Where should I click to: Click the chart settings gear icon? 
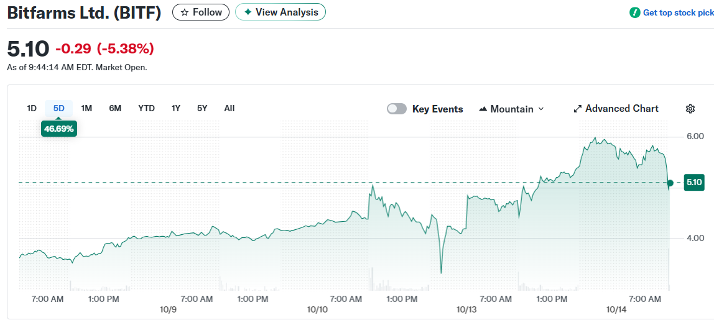tap(690, 109)
